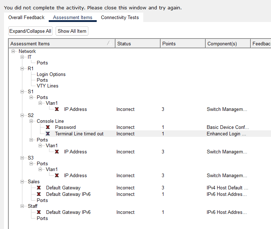271x229 pixels.
Task: Select the R1 VTY Lines tree item
Action: click(x=47, y=86)
